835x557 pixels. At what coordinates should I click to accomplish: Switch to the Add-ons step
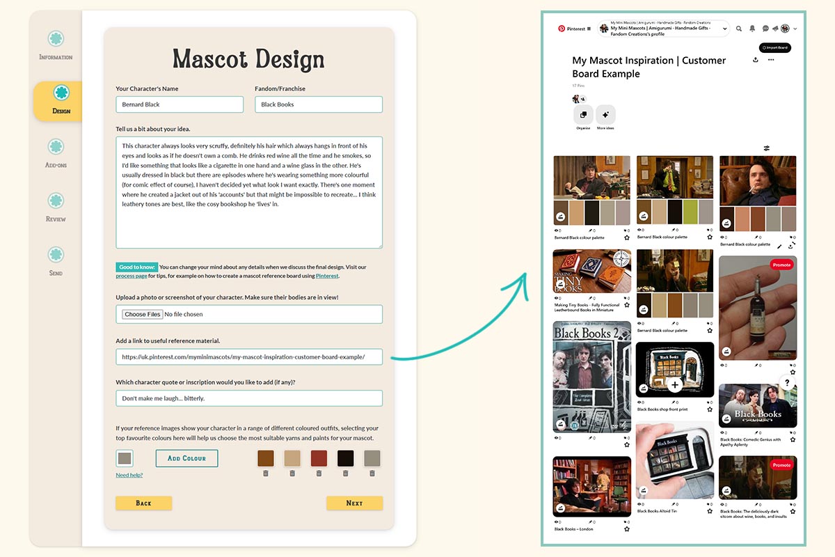click(x=56, y=153)
